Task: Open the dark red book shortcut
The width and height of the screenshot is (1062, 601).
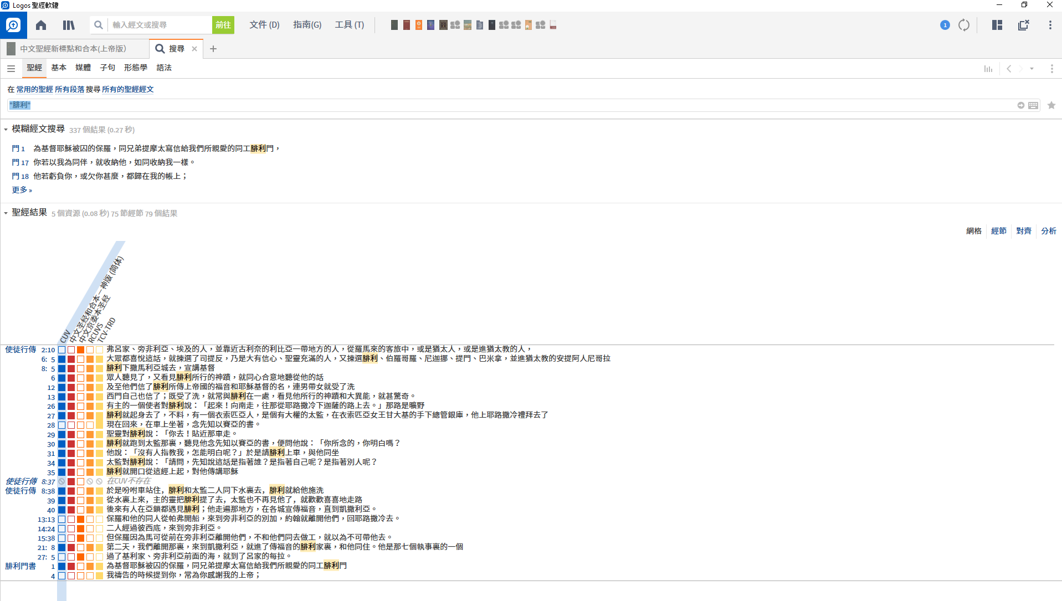Action: pos(407,25)
